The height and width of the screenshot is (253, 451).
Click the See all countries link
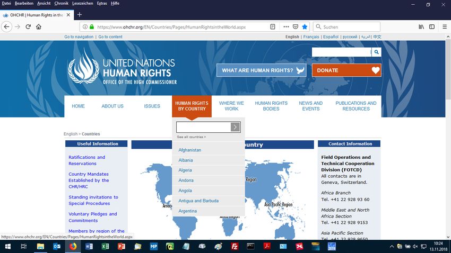[191, 137]
